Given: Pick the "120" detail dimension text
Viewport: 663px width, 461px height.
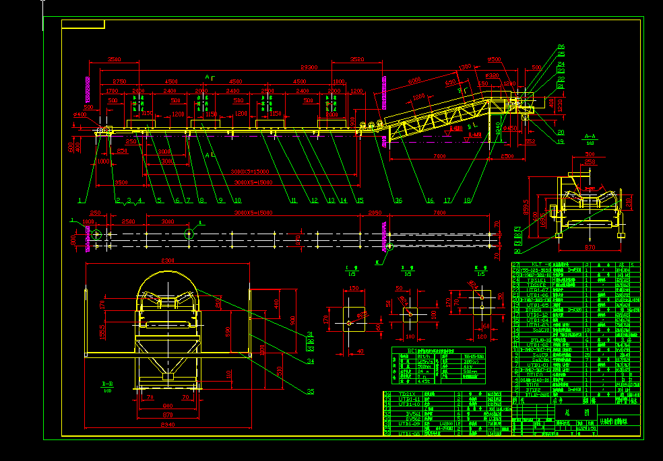Looking at the screenshot, I should [482, 337].
